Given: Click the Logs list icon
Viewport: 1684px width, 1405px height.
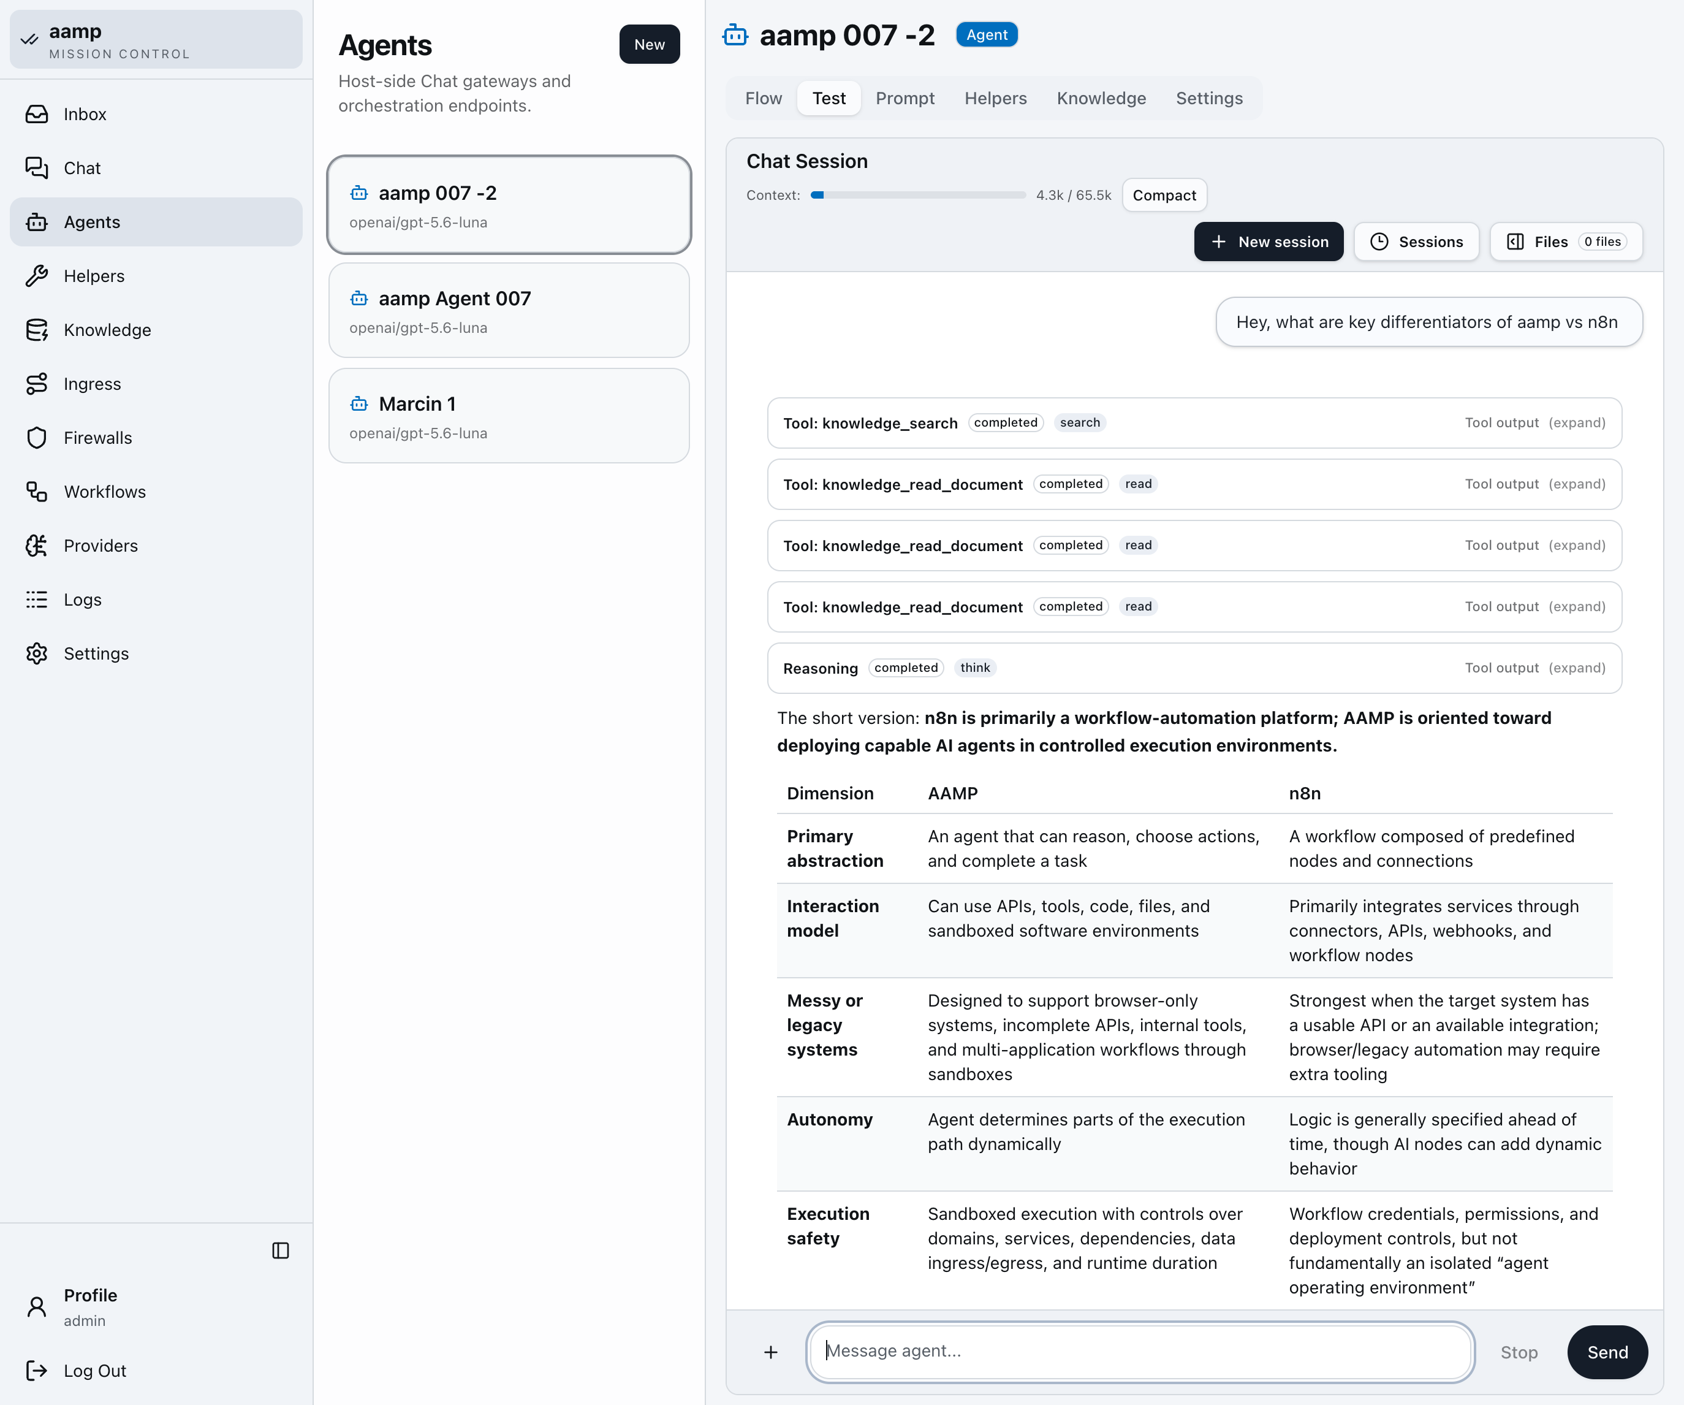Looking at the screenshot, I should [x=36, y=599].
